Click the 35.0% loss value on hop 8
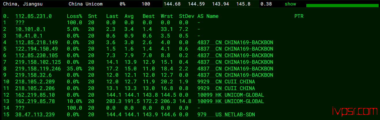 point(74,69)
